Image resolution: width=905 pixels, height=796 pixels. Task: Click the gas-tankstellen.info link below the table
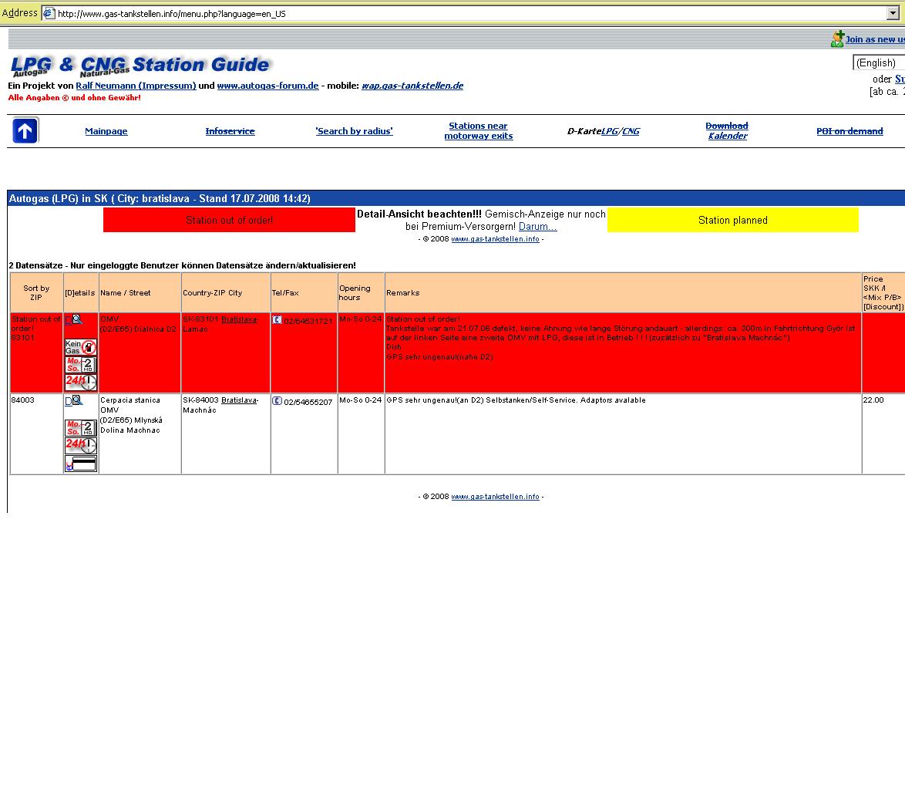(x=495, y=497)
